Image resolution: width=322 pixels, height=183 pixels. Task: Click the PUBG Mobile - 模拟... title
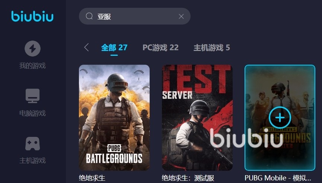coord(278,178)
